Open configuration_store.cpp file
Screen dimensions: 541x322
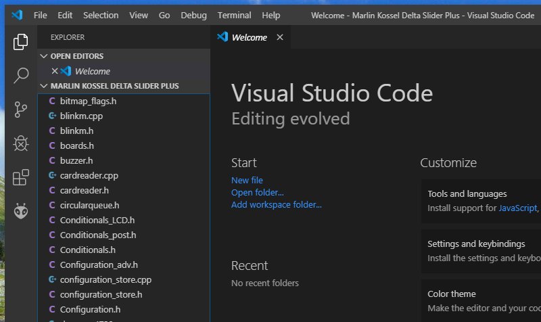[x=124, y=279]
